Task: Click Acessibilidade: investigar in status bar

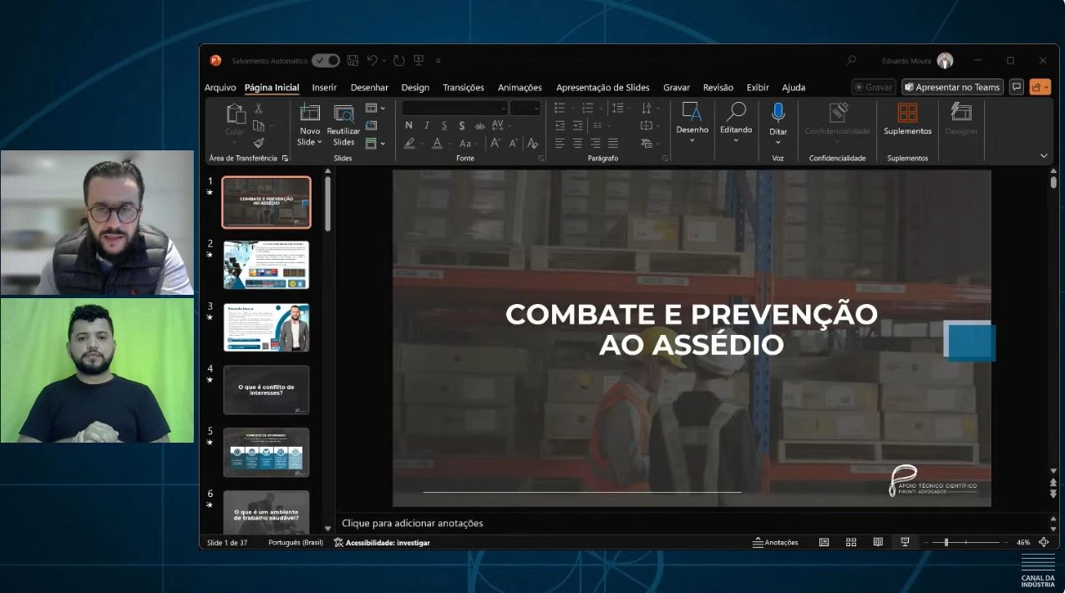Action: (x=382, y=542)
